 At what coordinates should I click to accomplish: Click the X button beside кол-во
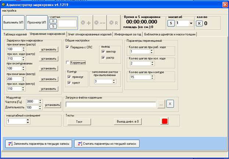[199, 24]
